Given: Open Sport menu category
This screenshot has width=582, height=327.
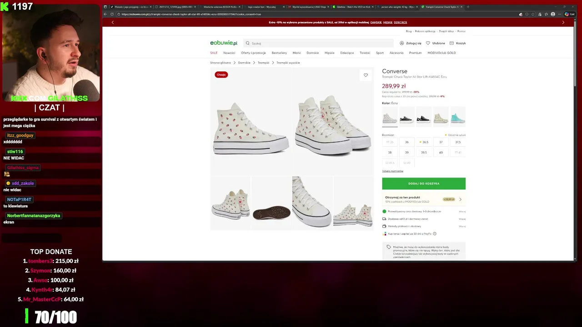Looking at the screenshot, I should click(x=380, y=53).
